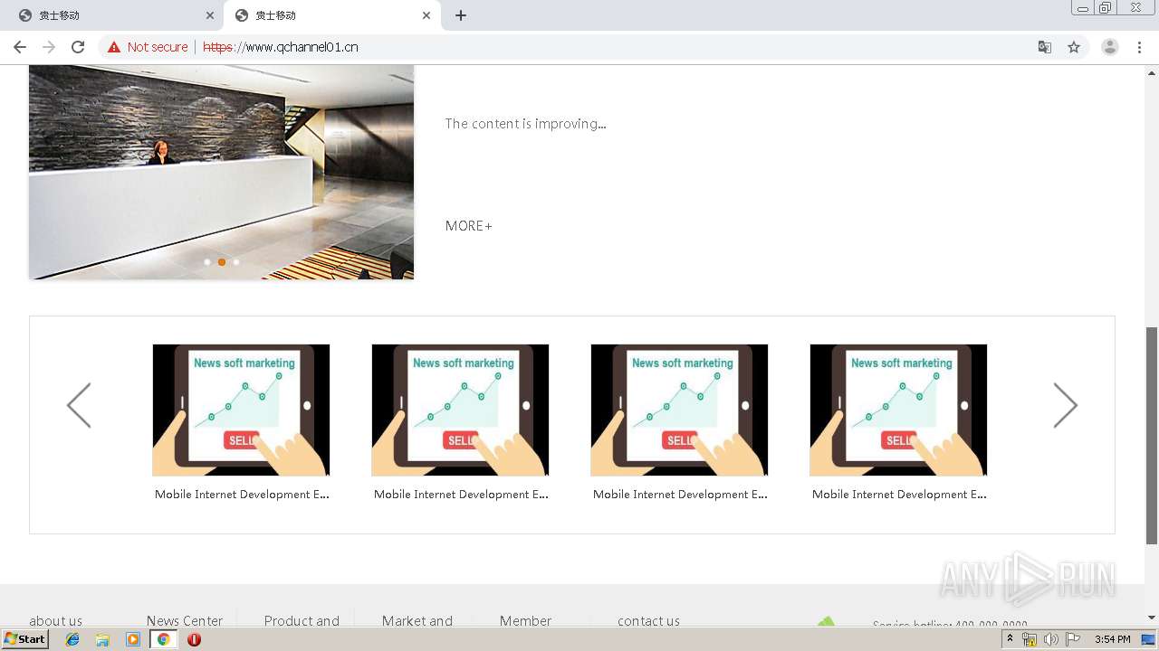Screen dimensions: 1159x651
Task: Click the third Mobile Internet Development caption
Action: (680, 495)
